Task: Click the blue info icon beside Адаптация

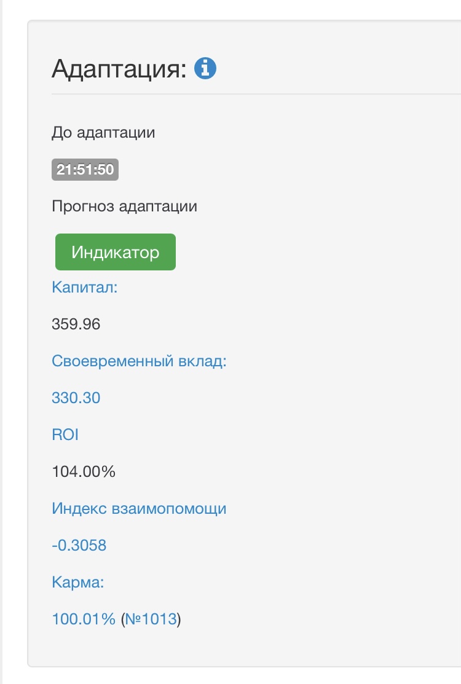Action: tap(205, 68)
